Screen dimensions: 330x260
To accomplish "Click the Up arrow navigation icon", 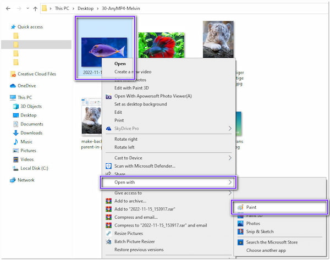I will point(36,8).
